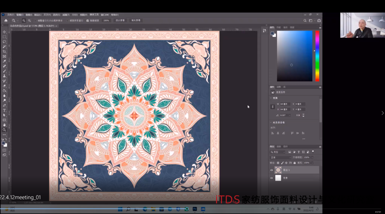Screen dimensions: 385x214
Task: Open the layer filter 类型 dropdown
Action: (x=278, y=152)
